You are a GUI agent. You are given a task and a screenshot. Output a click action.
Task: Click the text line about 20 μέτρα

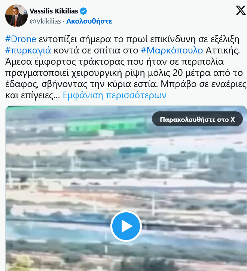click(x=124, y=73)
